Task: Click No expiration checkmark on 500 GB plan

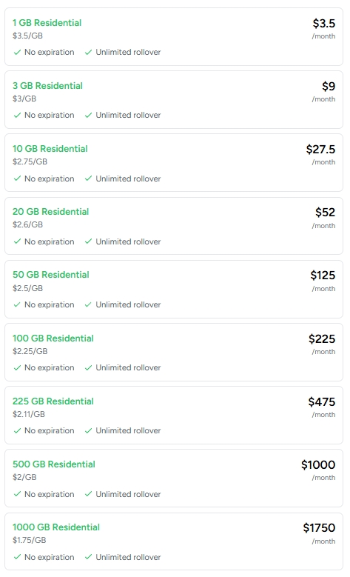Action: coord(17,494)
